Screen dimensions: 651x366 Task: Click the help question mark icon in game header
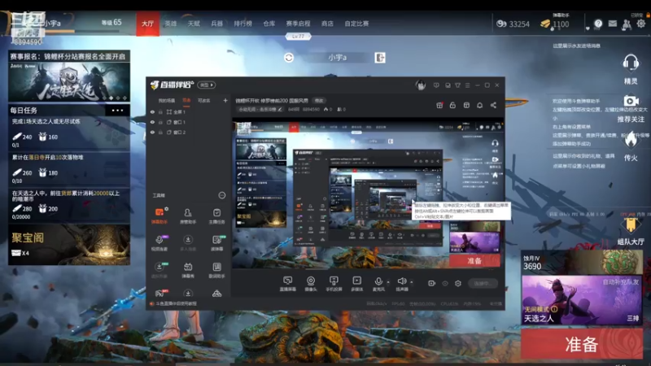click(598, 24)
